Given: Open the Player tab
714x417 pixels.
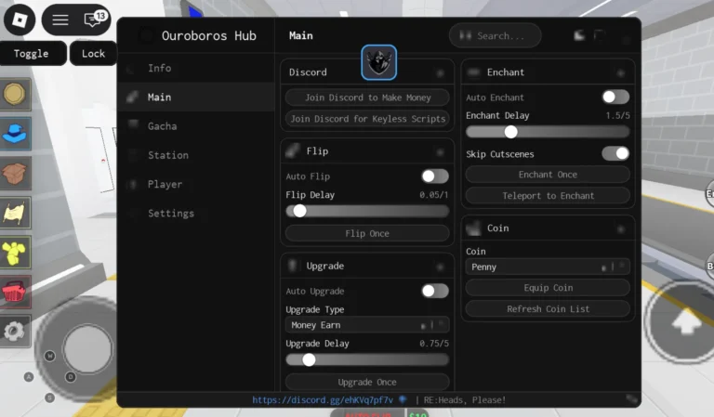Looking at the screenshot, I should coord(196,184).
